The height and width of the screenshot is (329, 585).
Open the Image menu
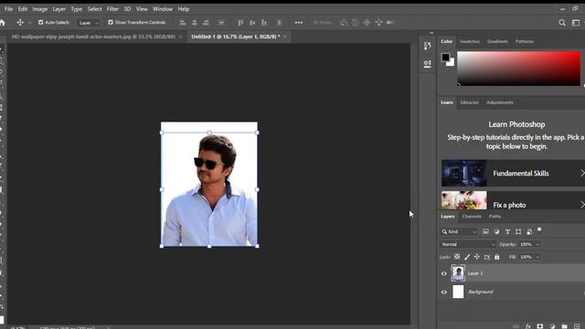pos(40,9)
